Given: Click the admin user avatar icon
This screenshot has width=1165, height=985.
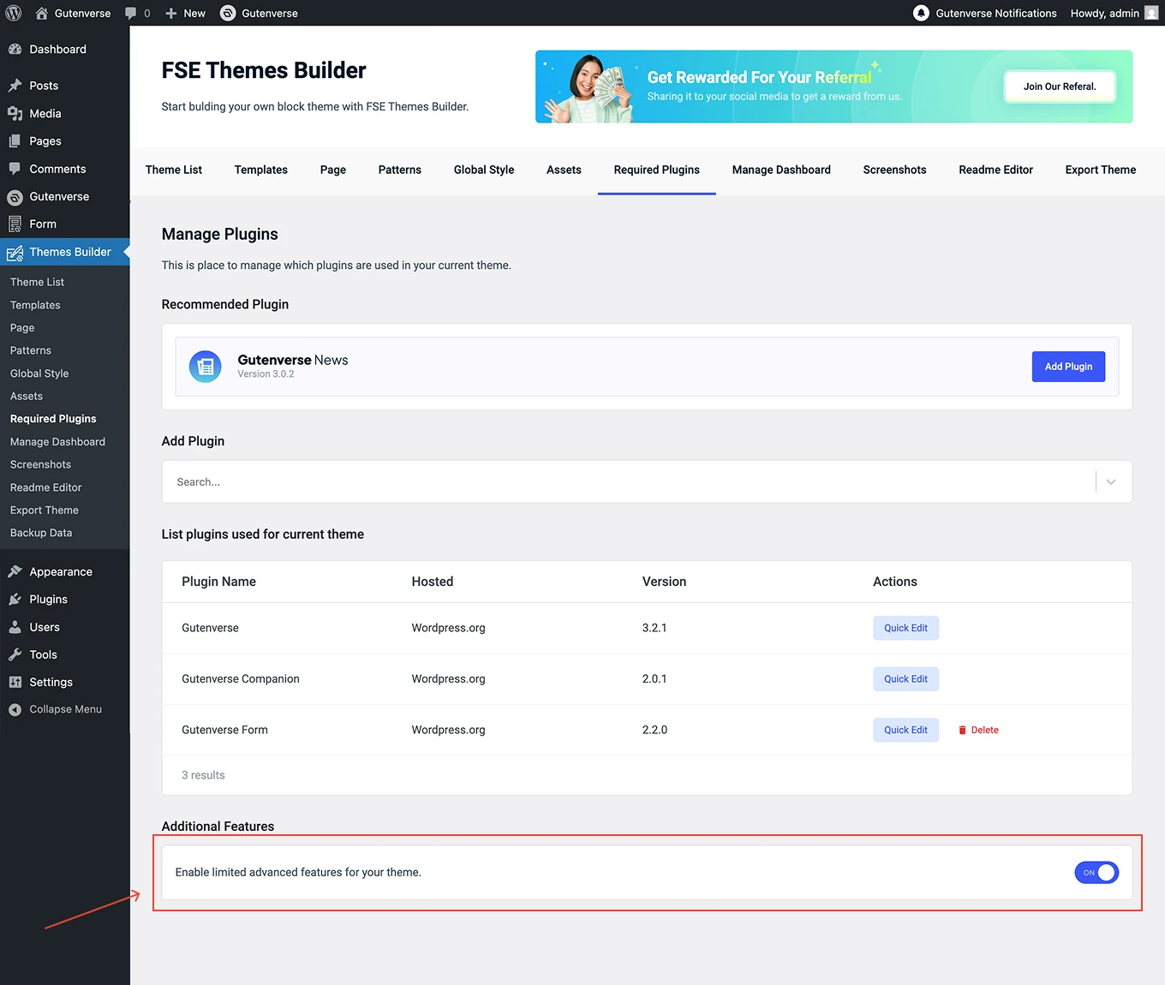Looking at the screenshot, I should tap(1151, 13).
